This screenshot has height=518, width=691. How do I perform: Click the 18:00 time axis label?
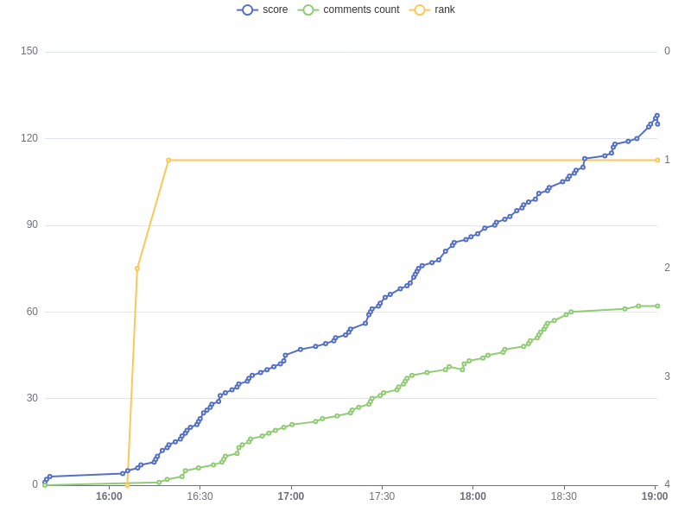click(472, 496)
